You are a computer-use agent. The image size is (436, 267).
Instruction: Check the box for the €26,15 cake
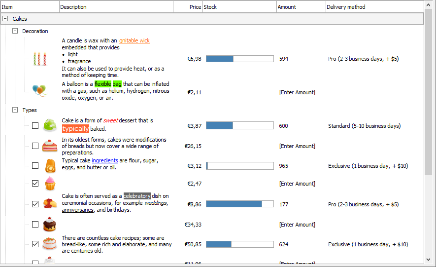pyautogui.click(x=35, y=146)
